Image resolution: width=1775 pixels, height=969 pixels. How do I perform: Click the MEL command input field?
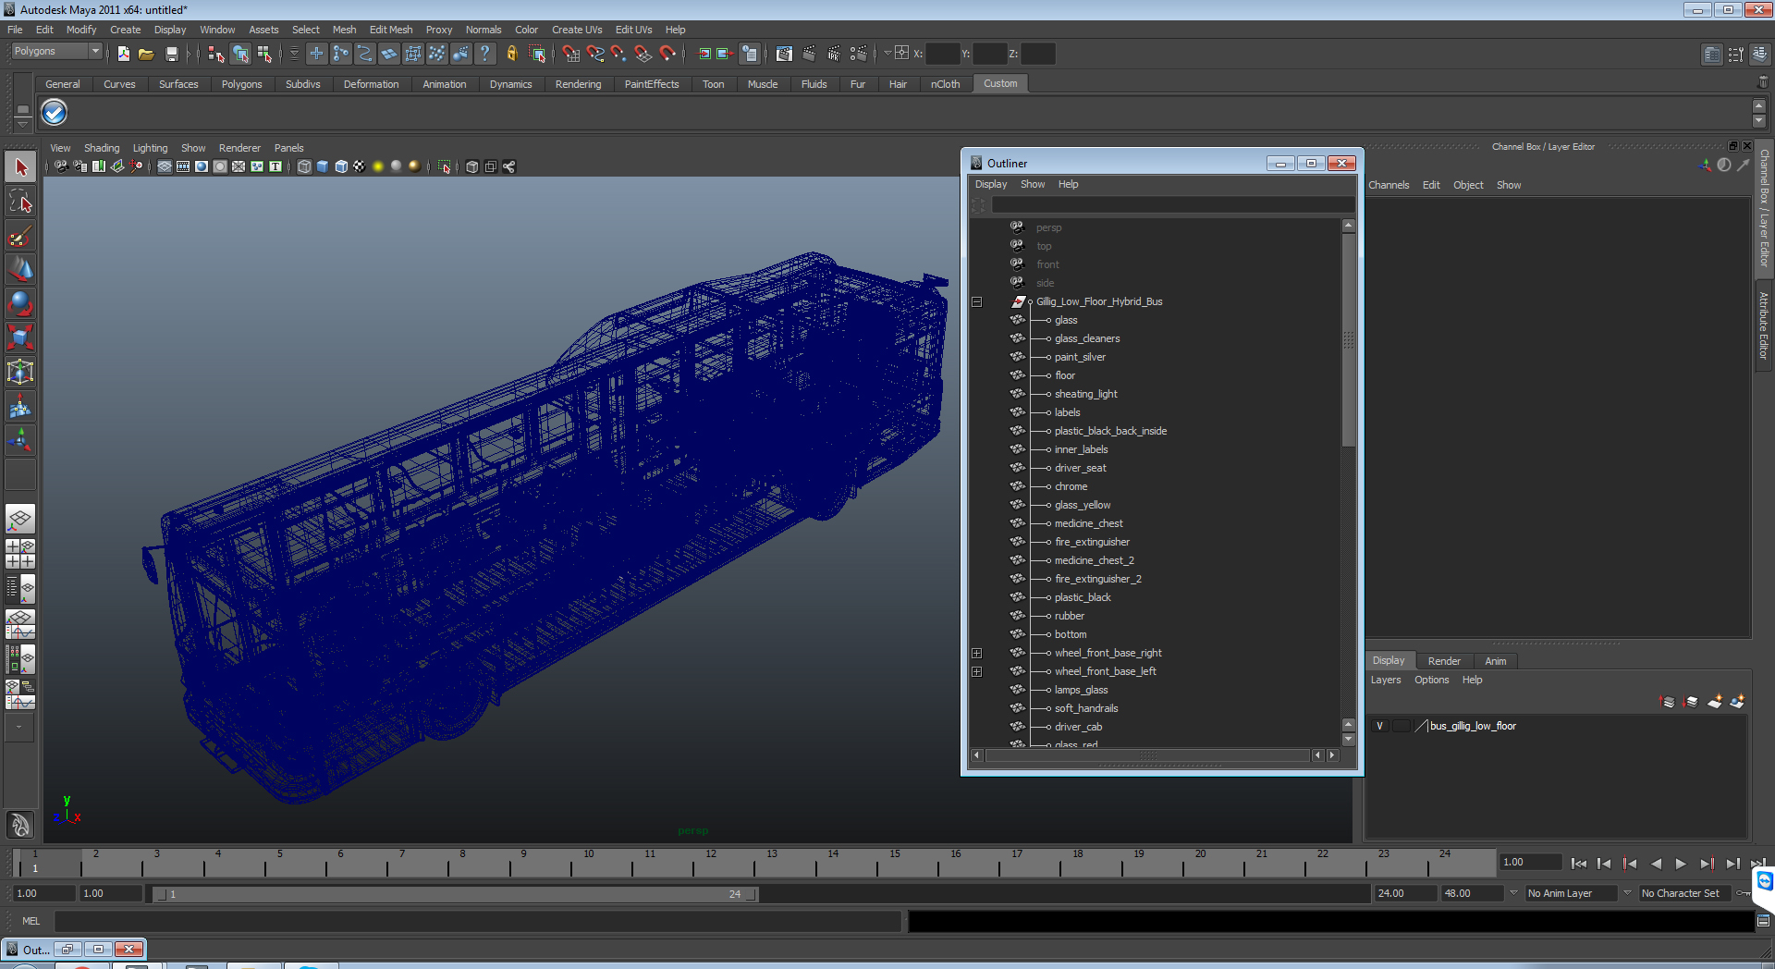tap(477, 921)
